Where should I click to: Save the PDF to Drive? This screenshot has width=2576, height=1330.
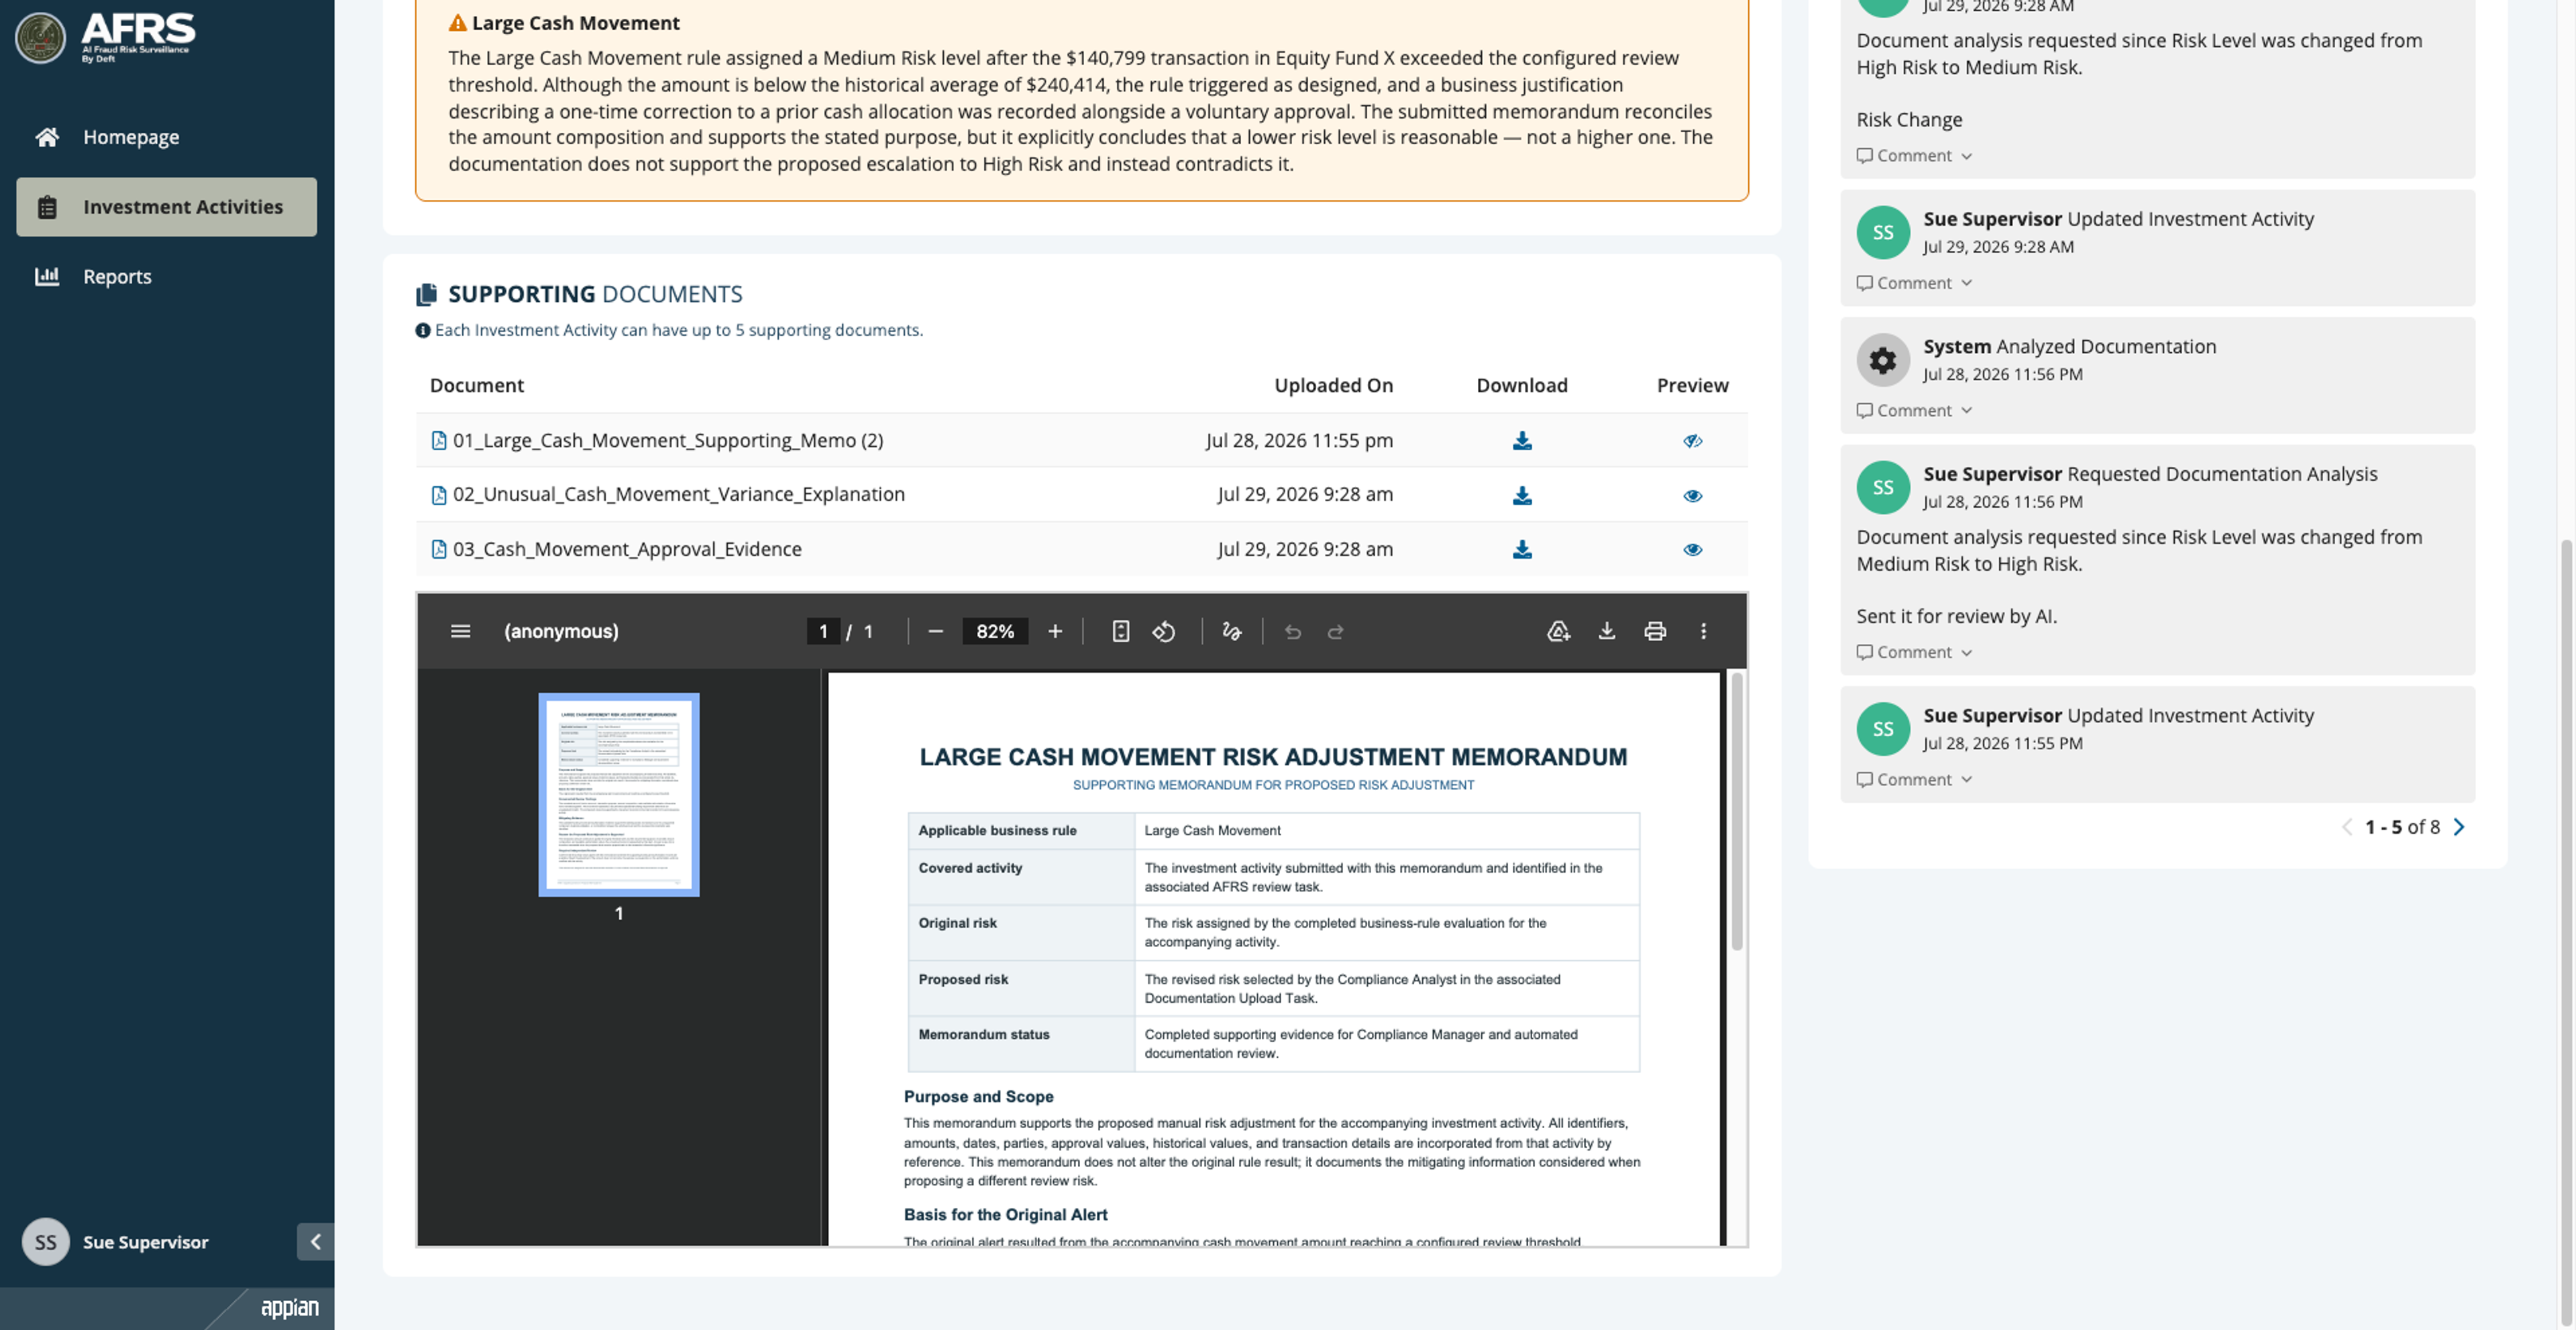coord(1558,631)
